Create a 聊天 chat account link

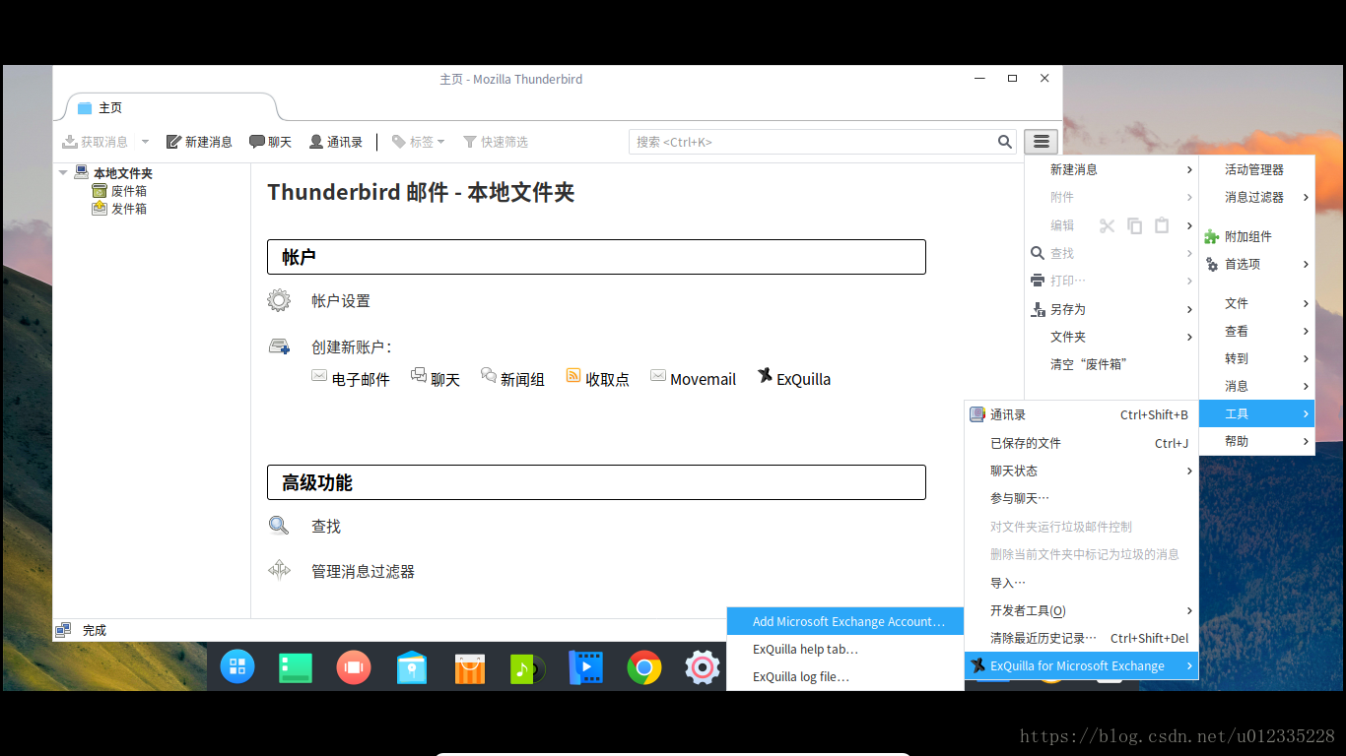[445, 379]
